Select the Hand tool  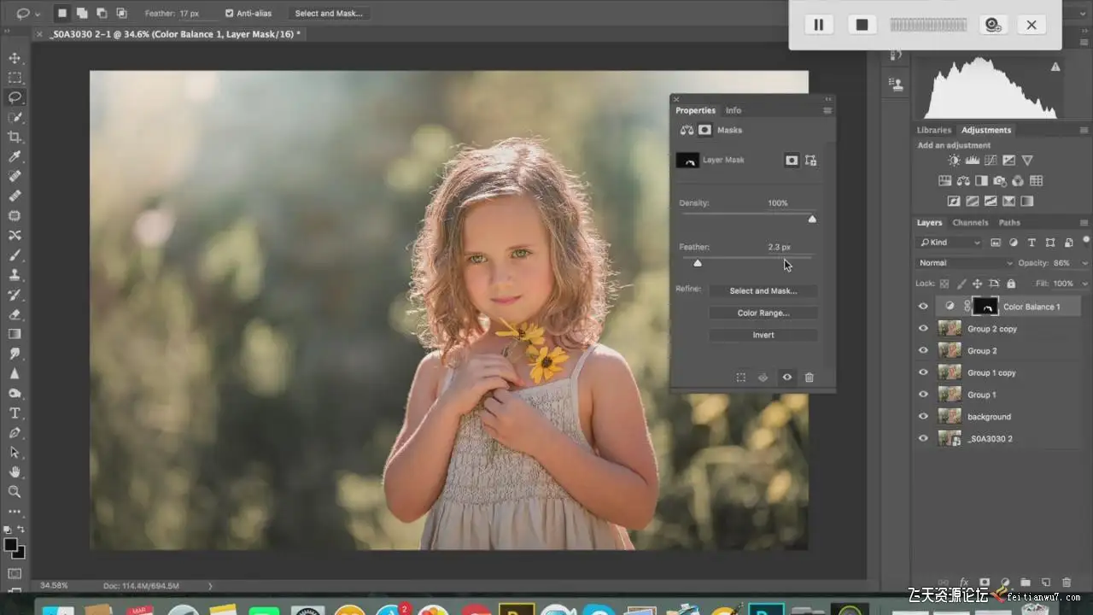pos(15,471)
